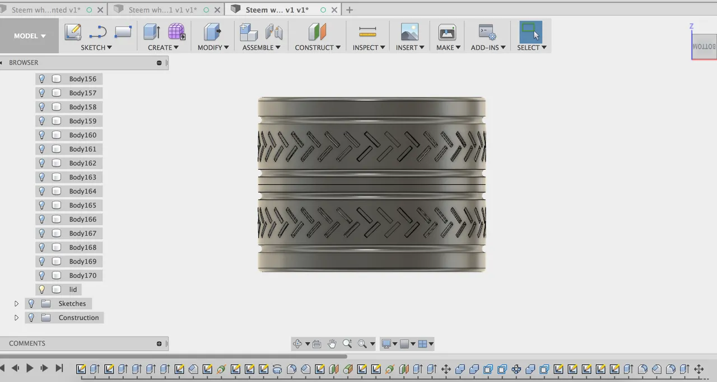Click the Create Form icon
717x382 pixels.
[x=176, y=32]
